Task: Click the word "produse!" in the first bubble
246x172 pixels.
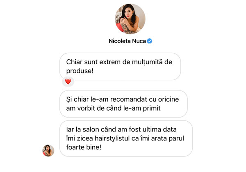Action: (80, 71)
